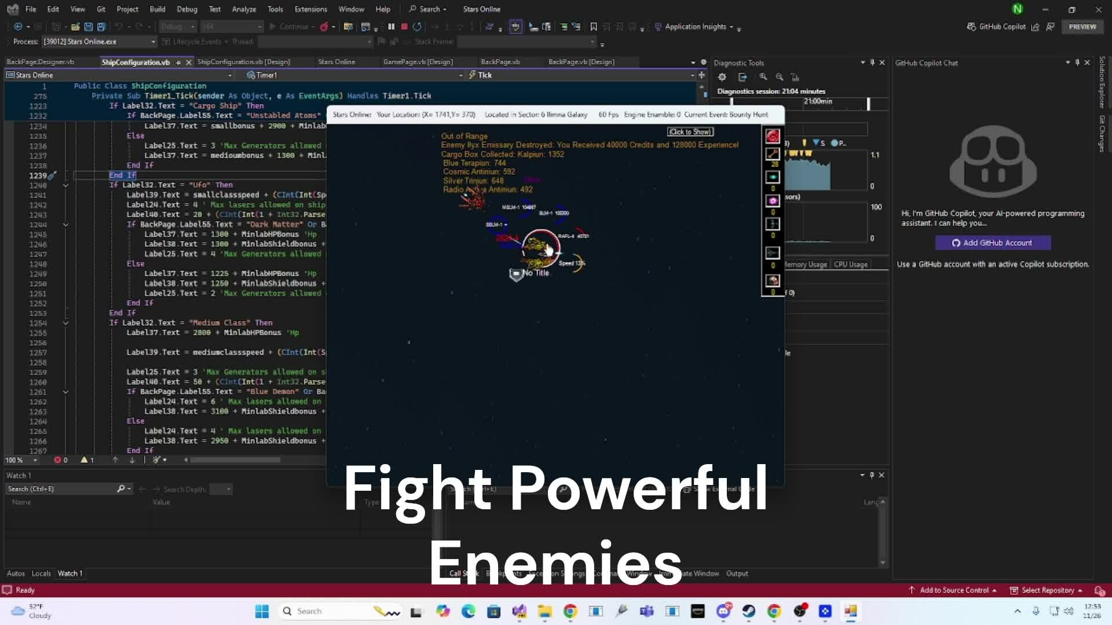This screenshot has height=625, width=1112.
Task: Open the Process dropdown for Stars Online.exe
Action: 153,42
